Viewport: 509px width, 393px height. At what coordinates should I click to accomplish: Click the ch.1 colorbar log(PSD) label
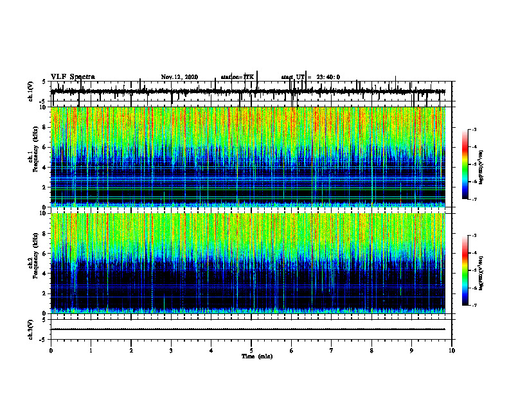pos(481,168)
